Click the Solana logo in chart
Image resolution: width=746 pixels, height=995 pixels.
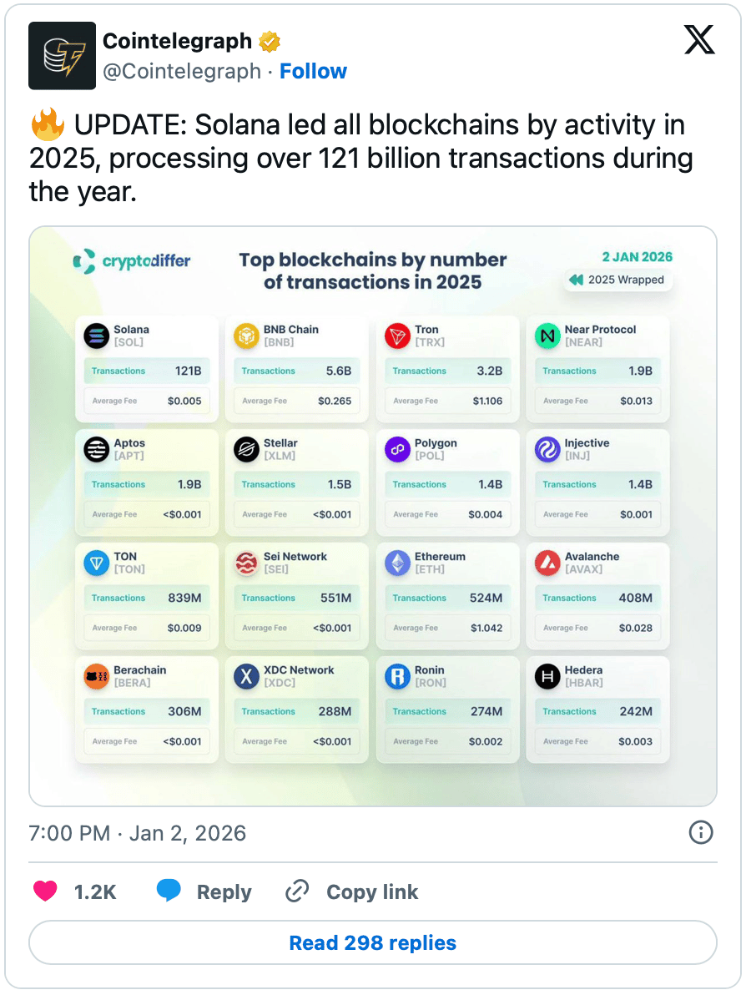pyautogui.click(x=97, y=336)
